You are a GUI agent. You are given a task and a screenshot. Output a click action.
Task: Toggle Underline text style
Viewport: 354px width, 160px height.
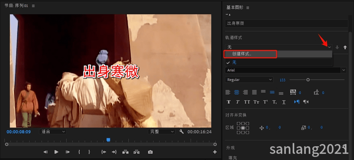click(284, 102)
